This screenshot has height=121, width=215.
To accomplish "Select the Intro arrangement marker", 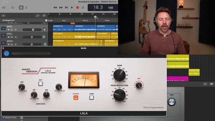I will [64, 21].
